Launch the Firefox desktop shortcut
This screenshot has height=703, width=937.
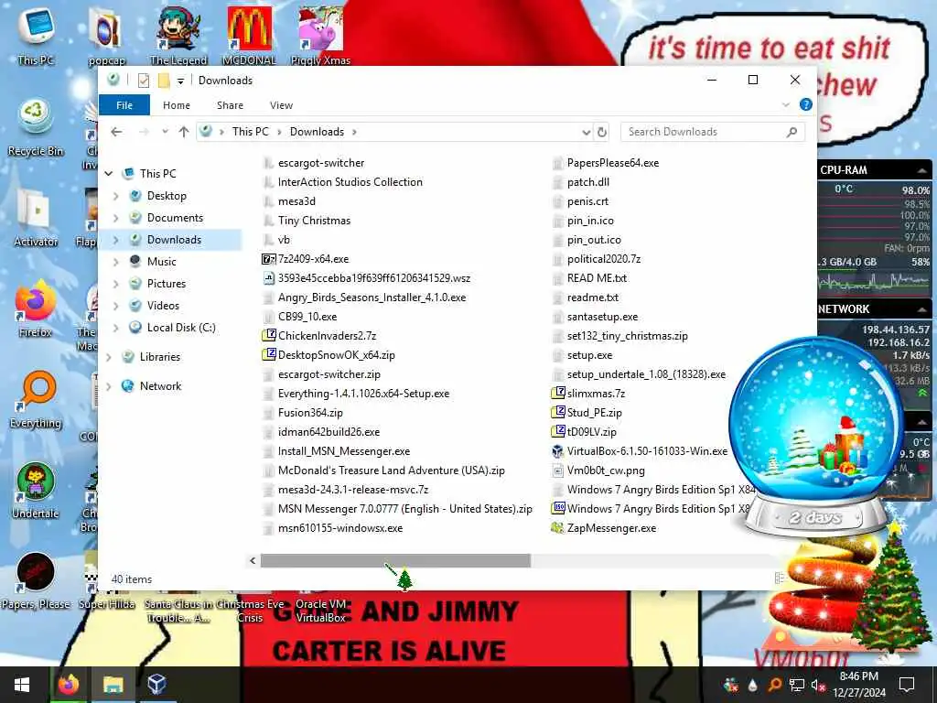[36, 309]
